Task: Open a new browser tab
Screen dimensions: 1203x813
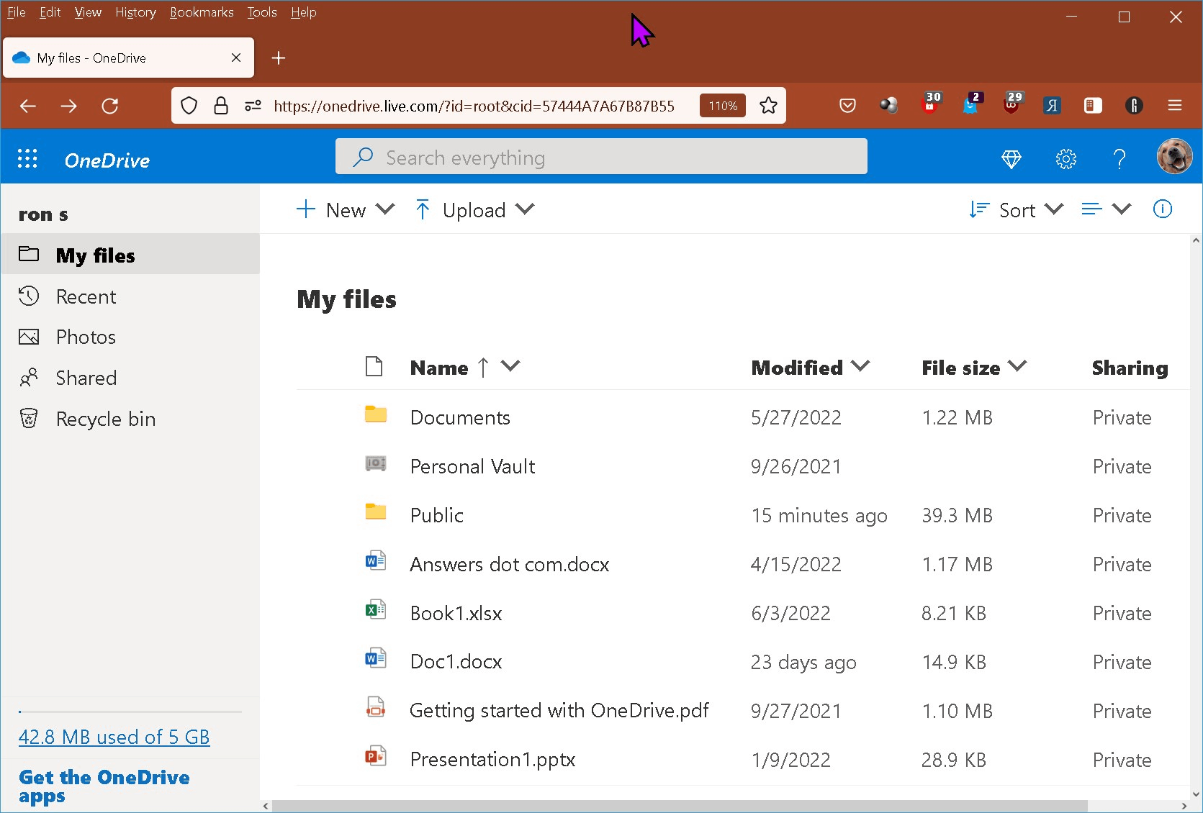Action: pyautogui.click(x=279, y=58)
